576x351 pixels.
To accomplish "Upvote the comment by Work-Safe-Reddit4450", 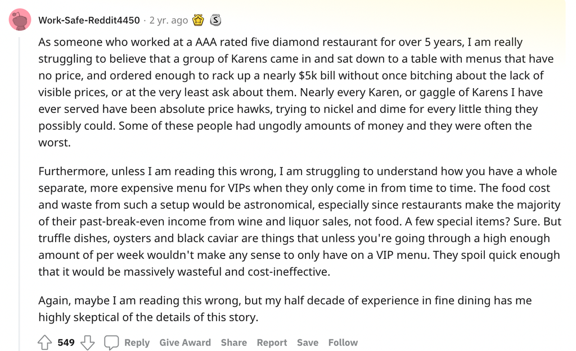I will [x=45, y=342].
